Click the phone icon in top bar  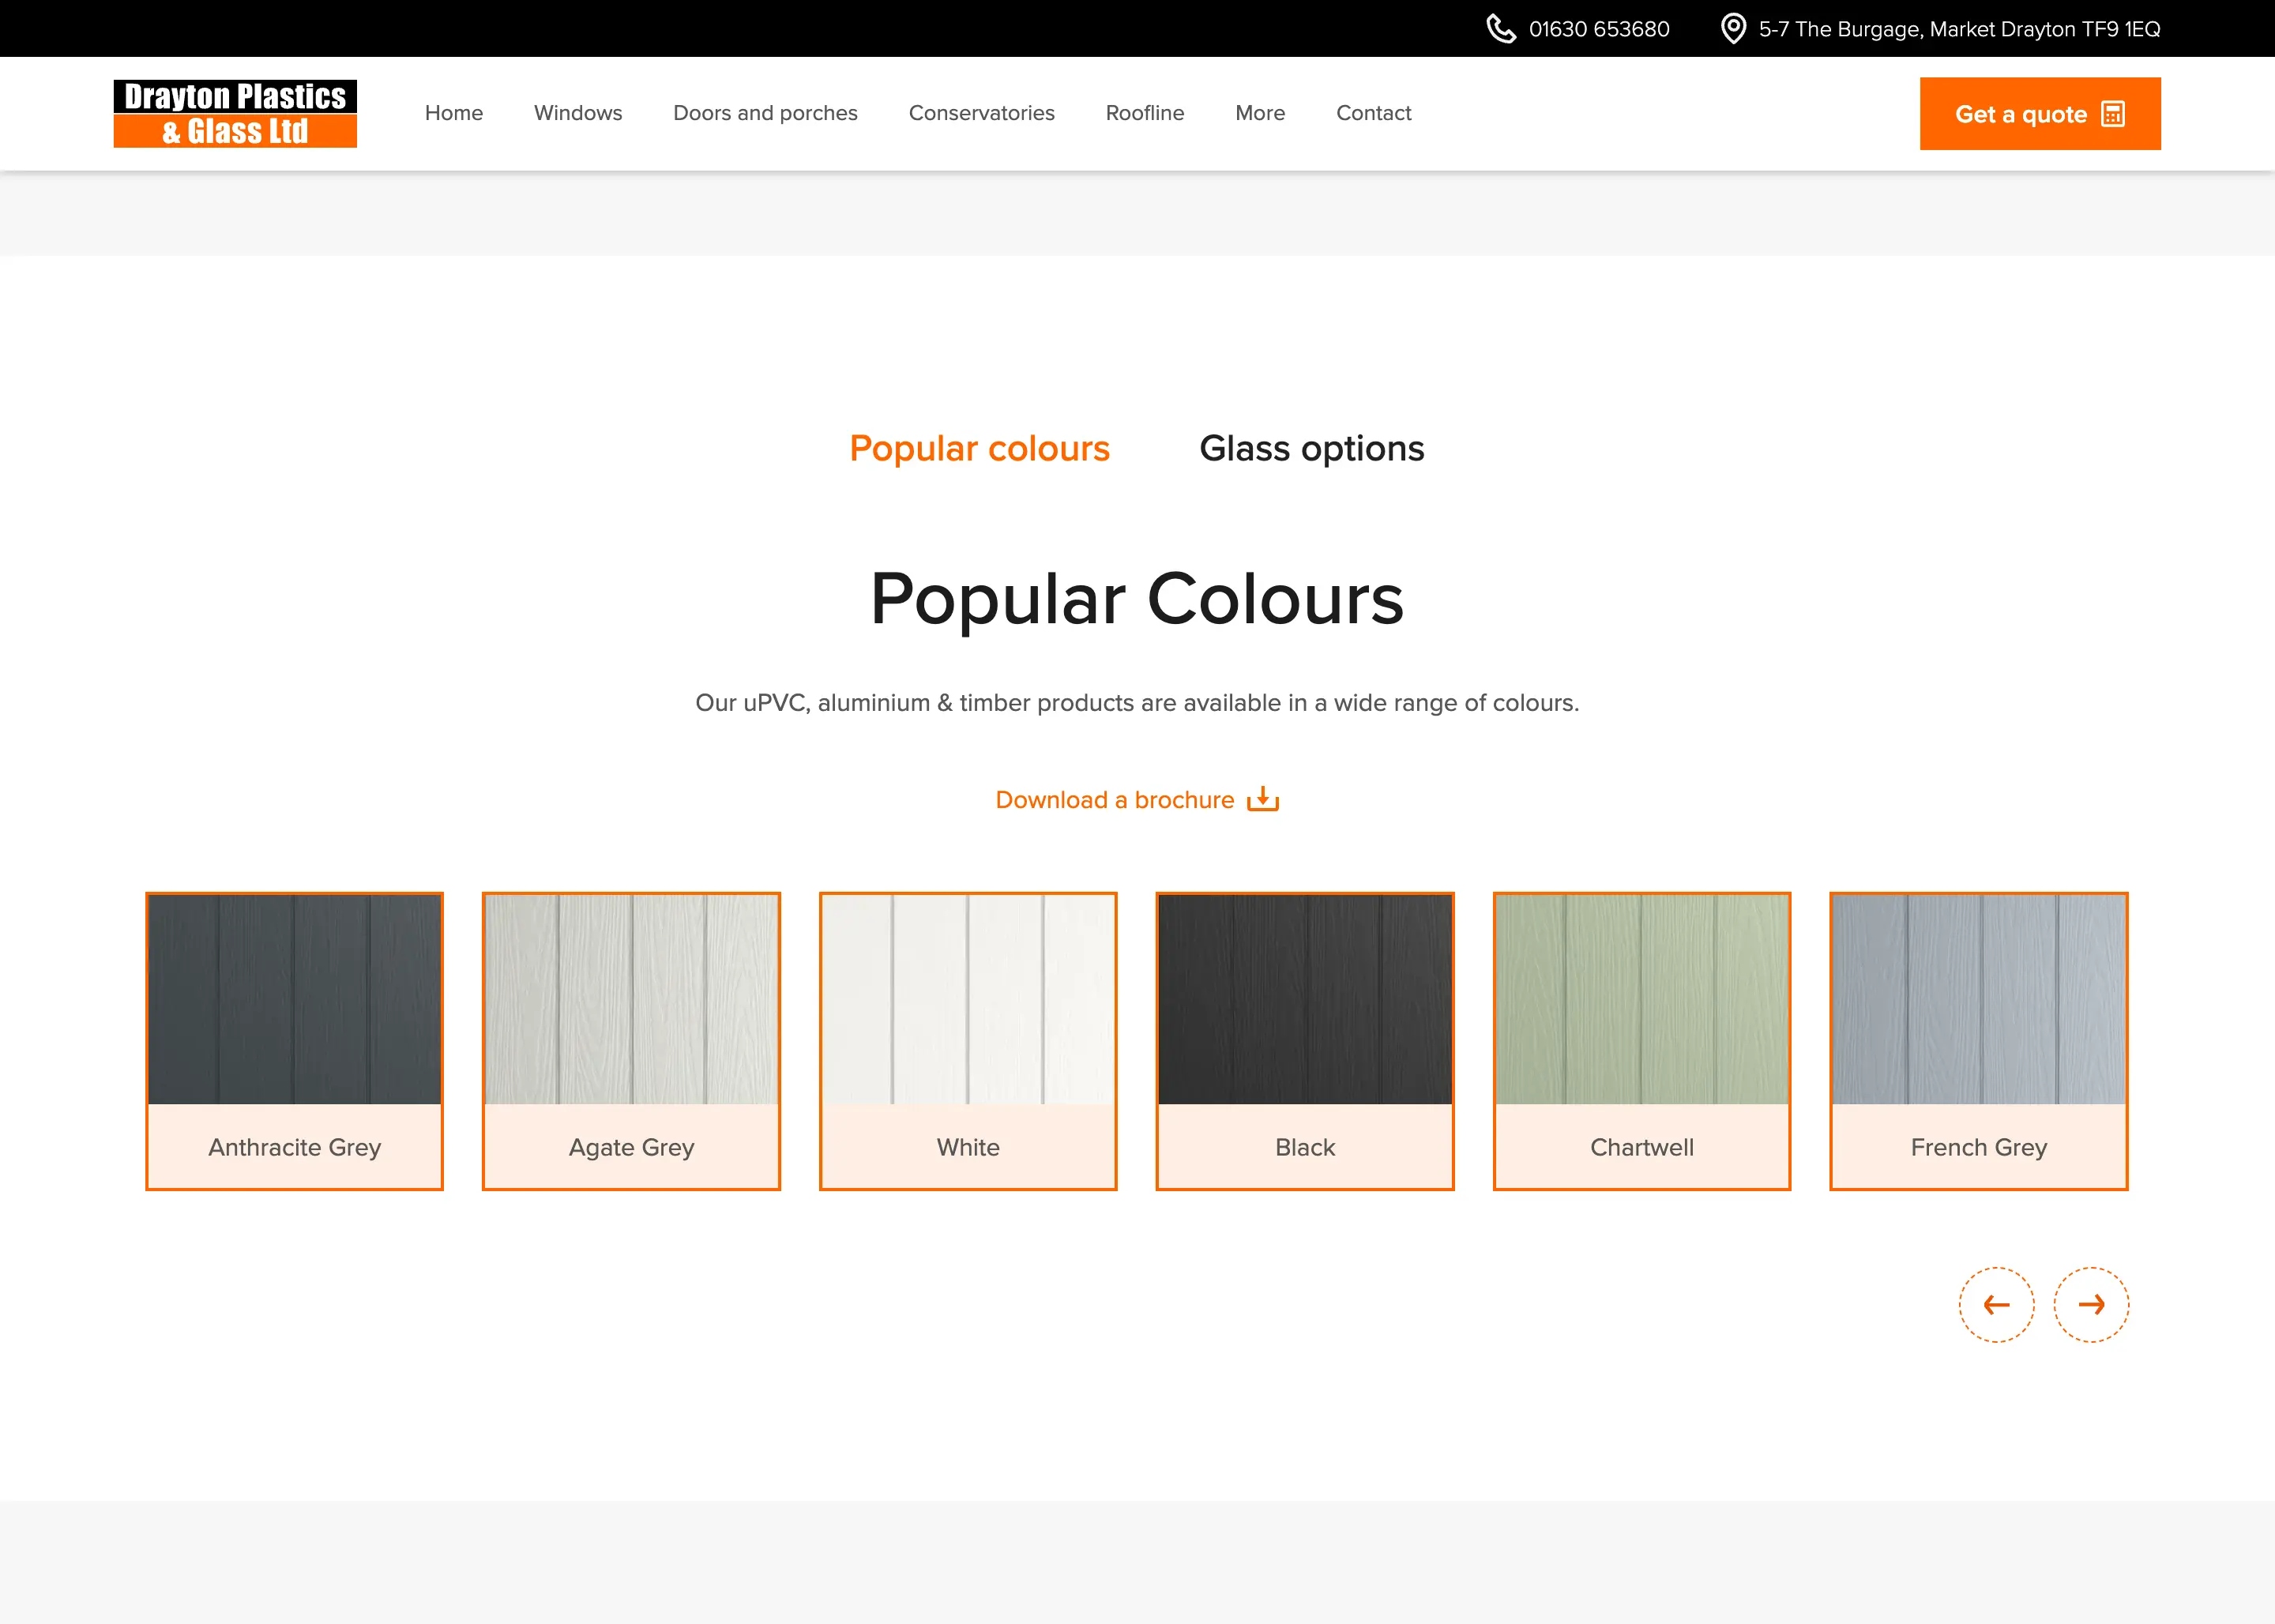[1500, 29]
